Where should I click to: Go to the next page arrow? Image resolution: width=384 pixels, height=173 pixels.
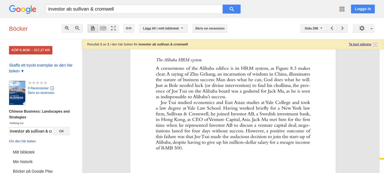342,28
